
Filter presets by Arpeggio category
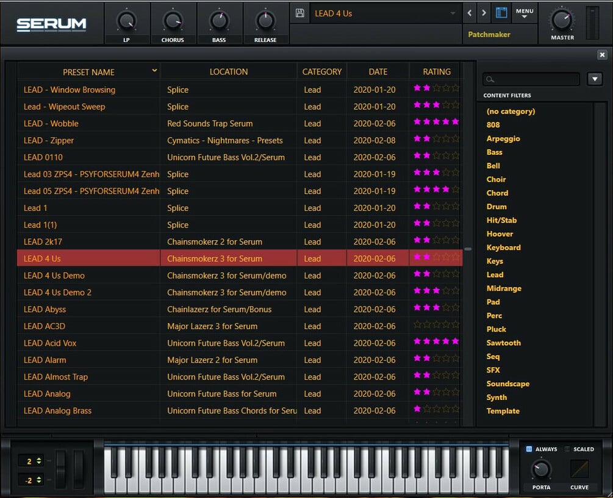click(x=503, y=138)
